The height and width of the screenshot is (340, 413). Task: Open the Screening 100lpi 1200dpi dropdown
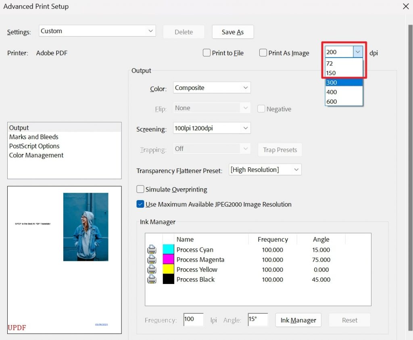(x=212, y=128)
